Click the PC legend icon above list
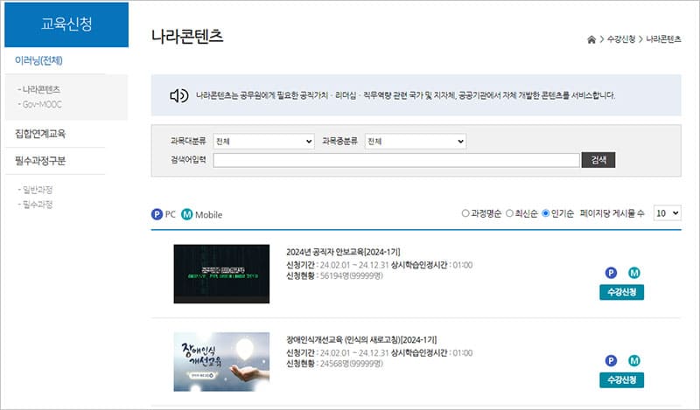The image size is (700, 410). tap(157, 214)
